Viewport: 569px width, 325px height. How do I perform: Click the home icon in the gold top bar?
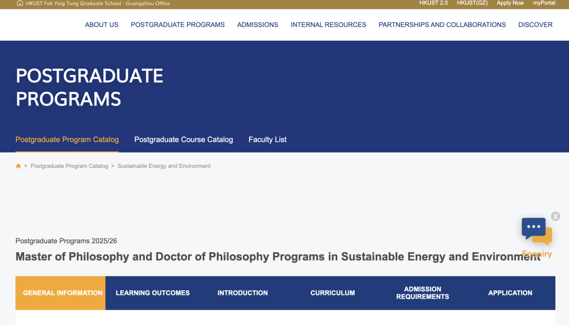point(20,3)
